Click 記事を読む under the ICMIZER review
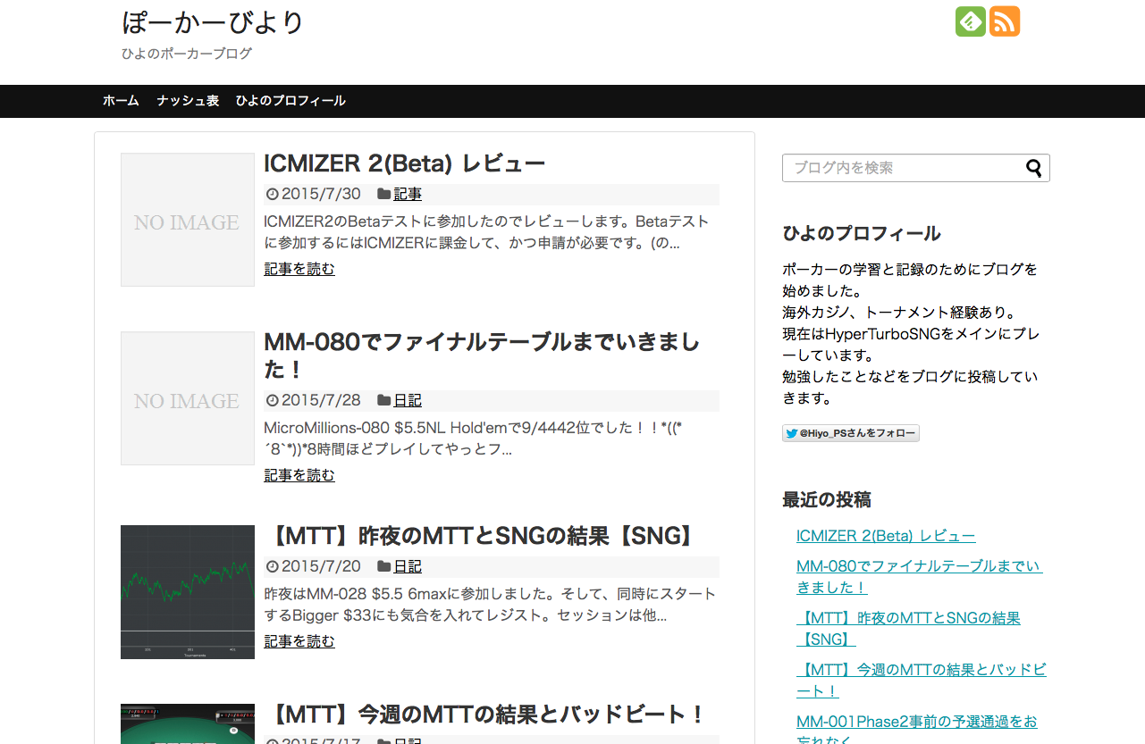The image size is (1145, 744). point(299,268)
